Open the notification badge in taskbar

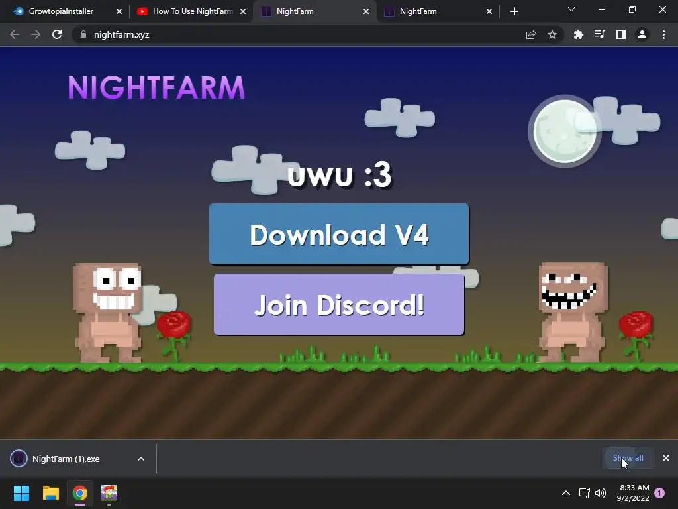(x=659, y=493)
